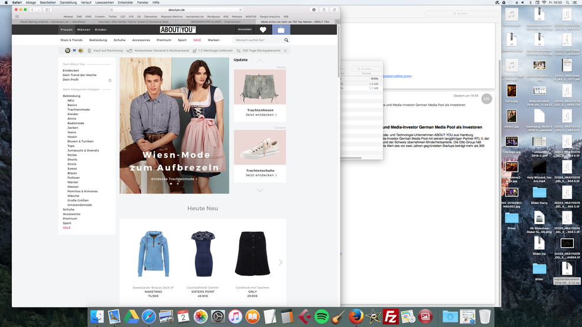Open the SALE top navigation link

coord(197,40)
